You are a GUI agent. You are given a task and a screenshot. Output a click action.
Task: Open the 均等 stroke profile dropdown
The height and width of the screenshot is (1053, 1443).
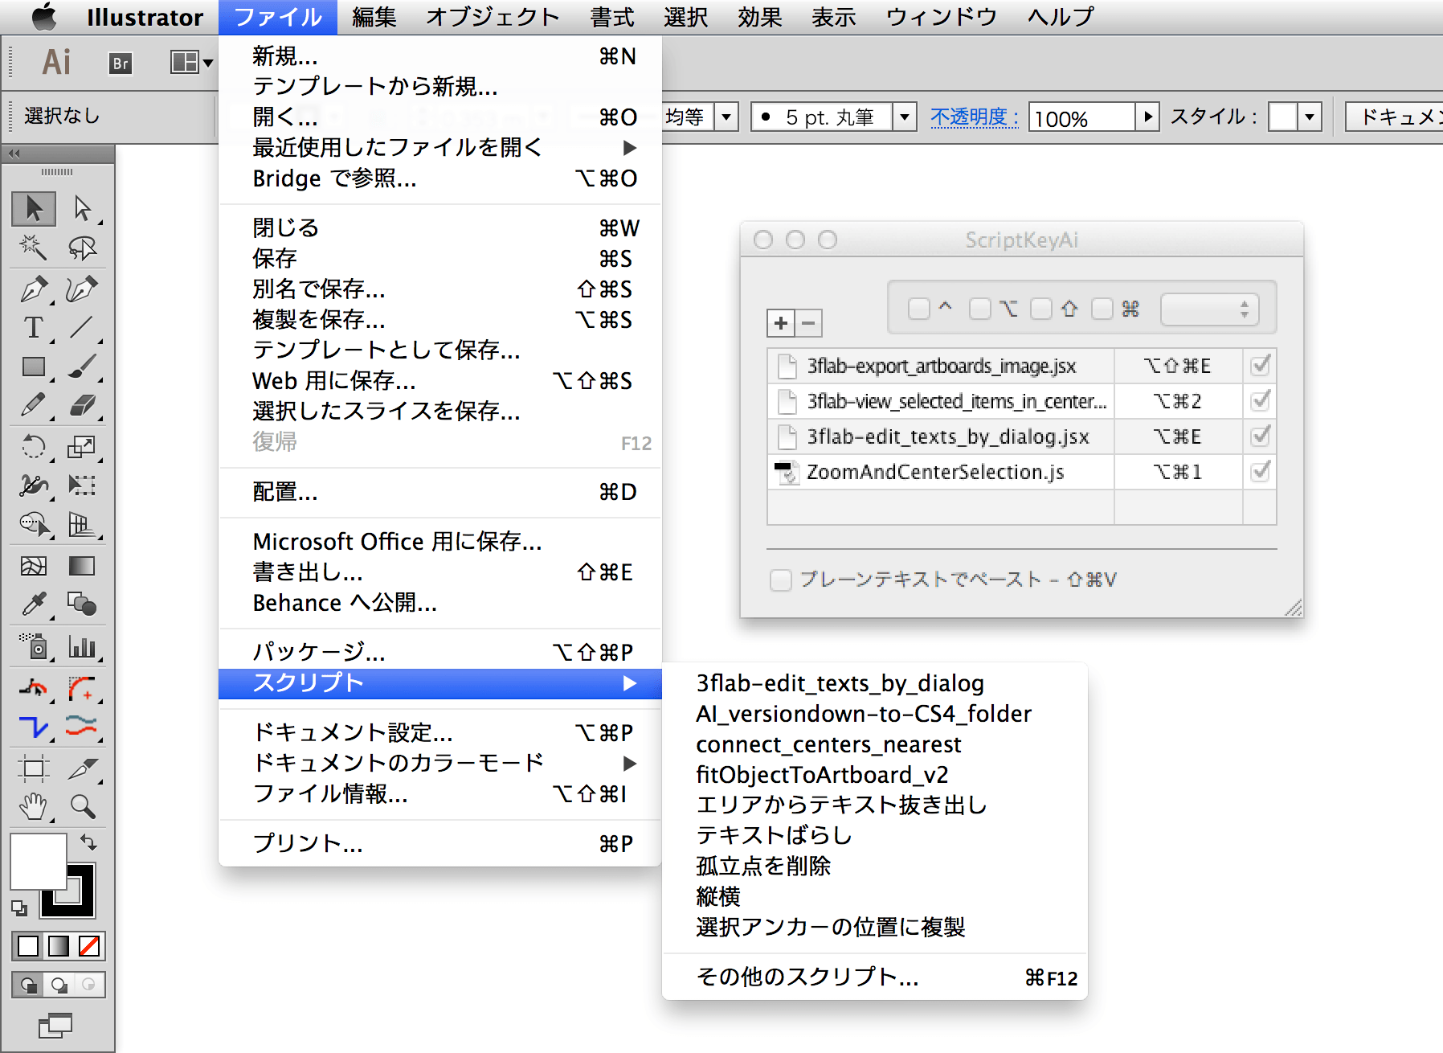pyautogui.click(x=726, y=117)
